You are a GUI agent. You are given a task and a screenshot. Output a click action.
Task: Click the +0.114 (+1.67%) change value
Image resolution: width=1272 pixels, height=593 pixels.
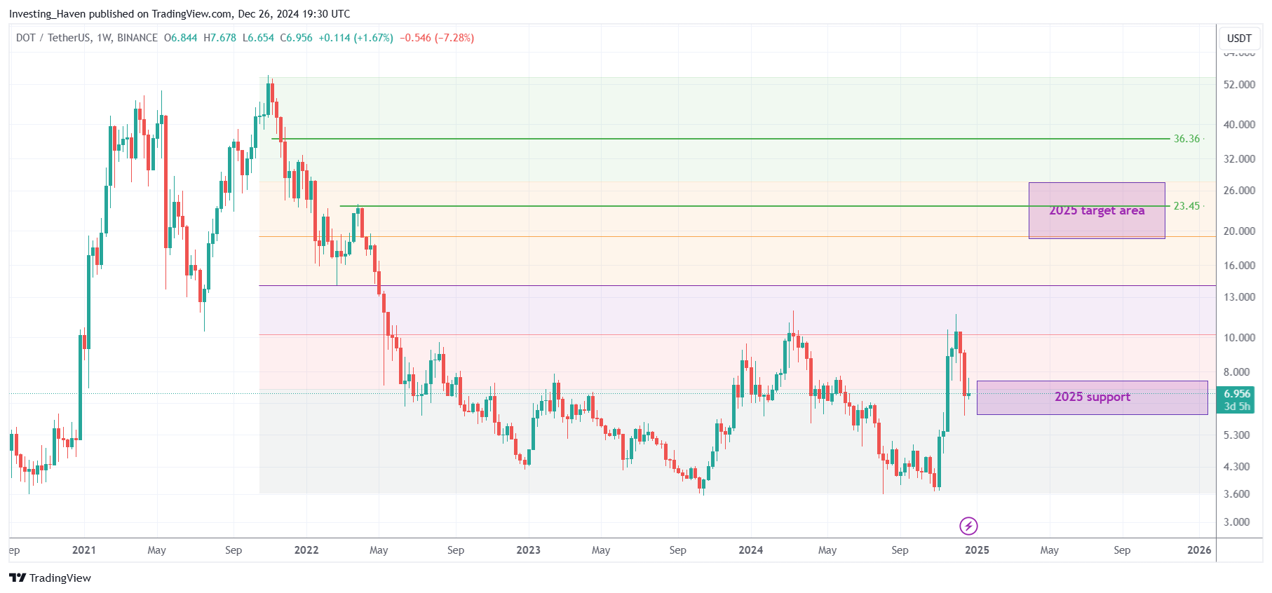[x=356, y=38]
